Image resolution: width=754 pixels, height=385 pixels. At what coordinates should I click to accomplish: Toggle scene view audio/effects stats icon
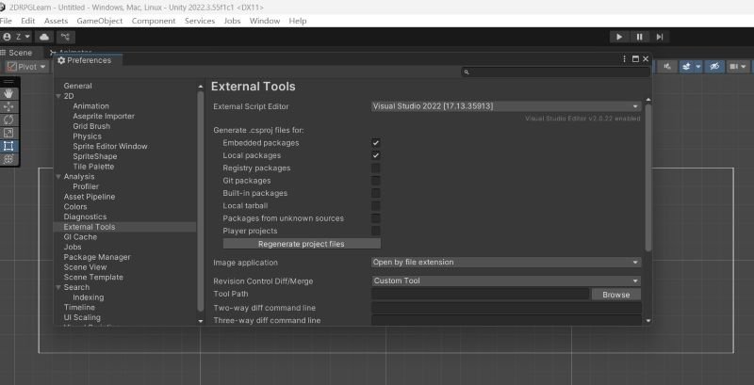point(667,67)
